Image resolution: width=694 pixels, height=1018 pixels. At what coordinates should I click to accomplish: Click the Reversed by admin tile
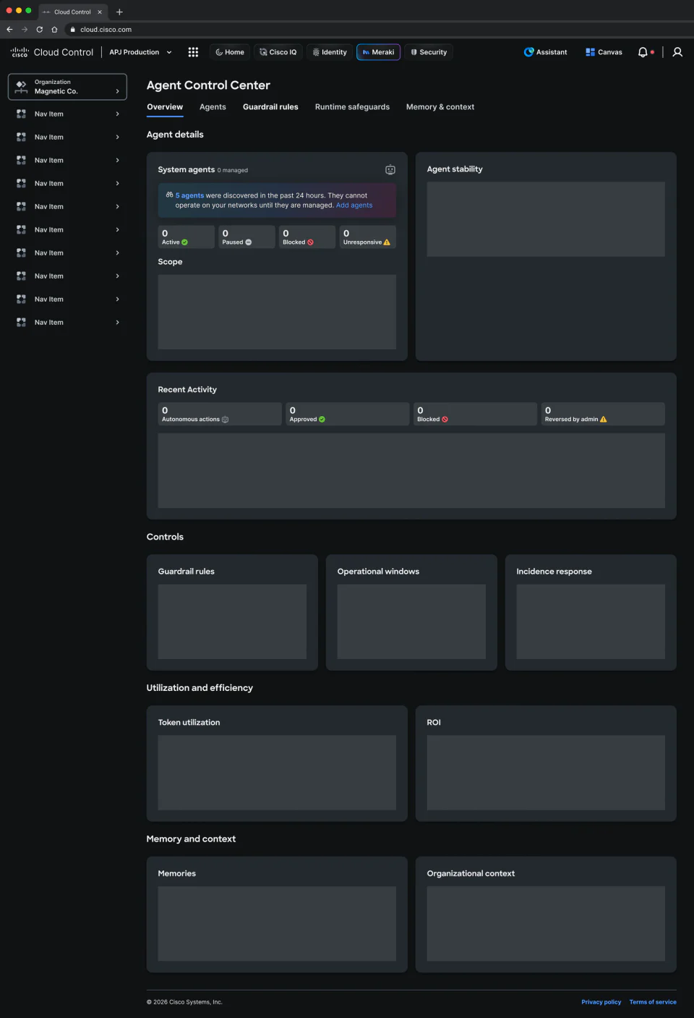point(603,414)
